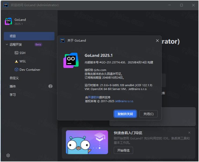
Task: Click the 2025.1 version label in the sidebar
Action: [x=19, y=24]
